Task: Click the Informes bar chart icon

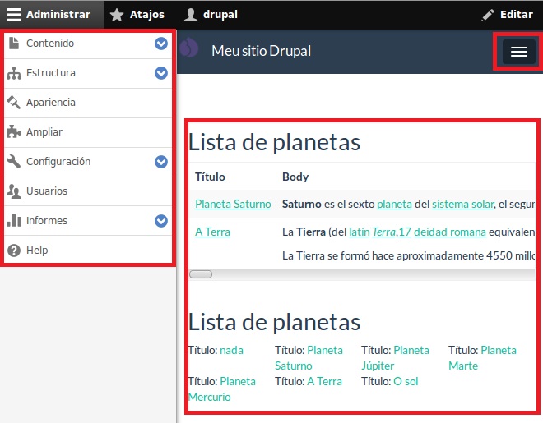Action: pos(14,220)
